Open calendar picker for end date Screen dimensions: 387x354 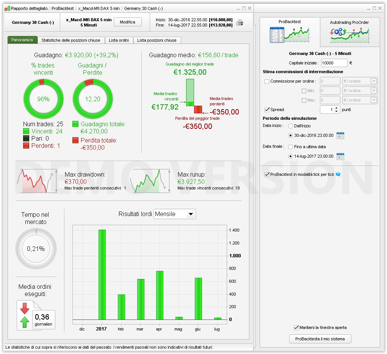click(340, 156)
